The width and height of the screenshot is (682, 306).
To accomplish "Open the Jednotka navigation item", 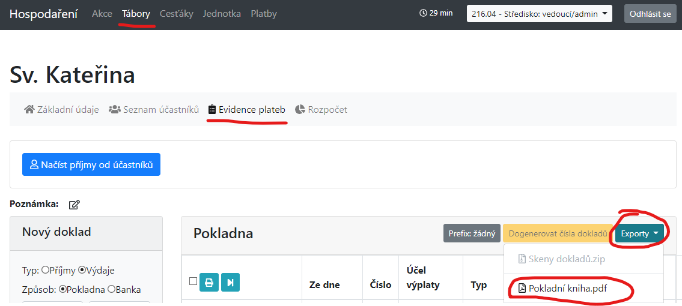I will tap(222, 13).
